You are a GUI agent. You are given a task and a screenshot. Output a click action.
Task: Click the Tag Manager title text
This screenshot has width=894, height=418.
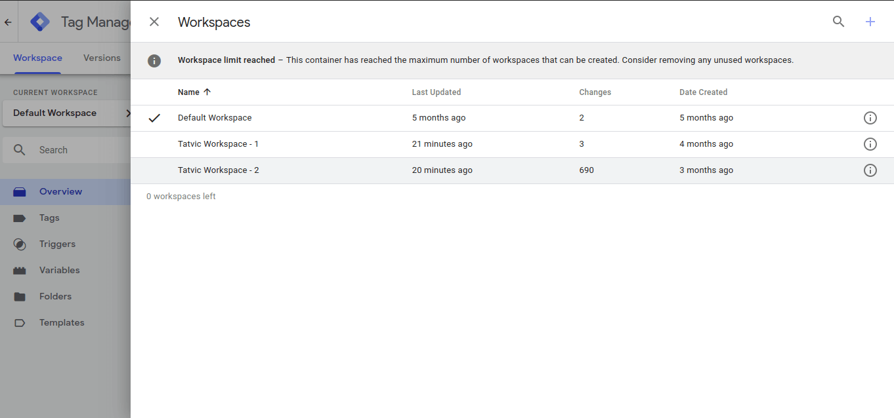coord(96,22)
